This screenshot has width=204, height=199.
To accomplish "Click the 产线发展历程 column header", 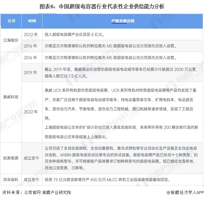I will coord(122,21).
